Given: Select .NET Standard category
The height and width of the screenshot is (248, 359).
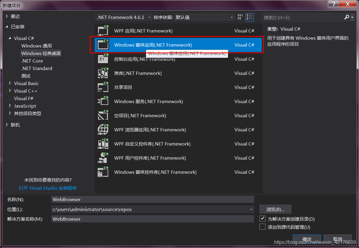Looking at the screenshot, I should (x=37, y=69).
